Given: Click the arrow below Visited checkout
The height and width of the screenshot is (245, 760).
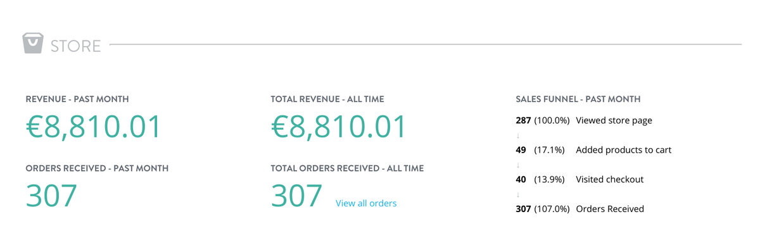Looking at the screenshot, I should pyautogui.click(x=518, y=194).
